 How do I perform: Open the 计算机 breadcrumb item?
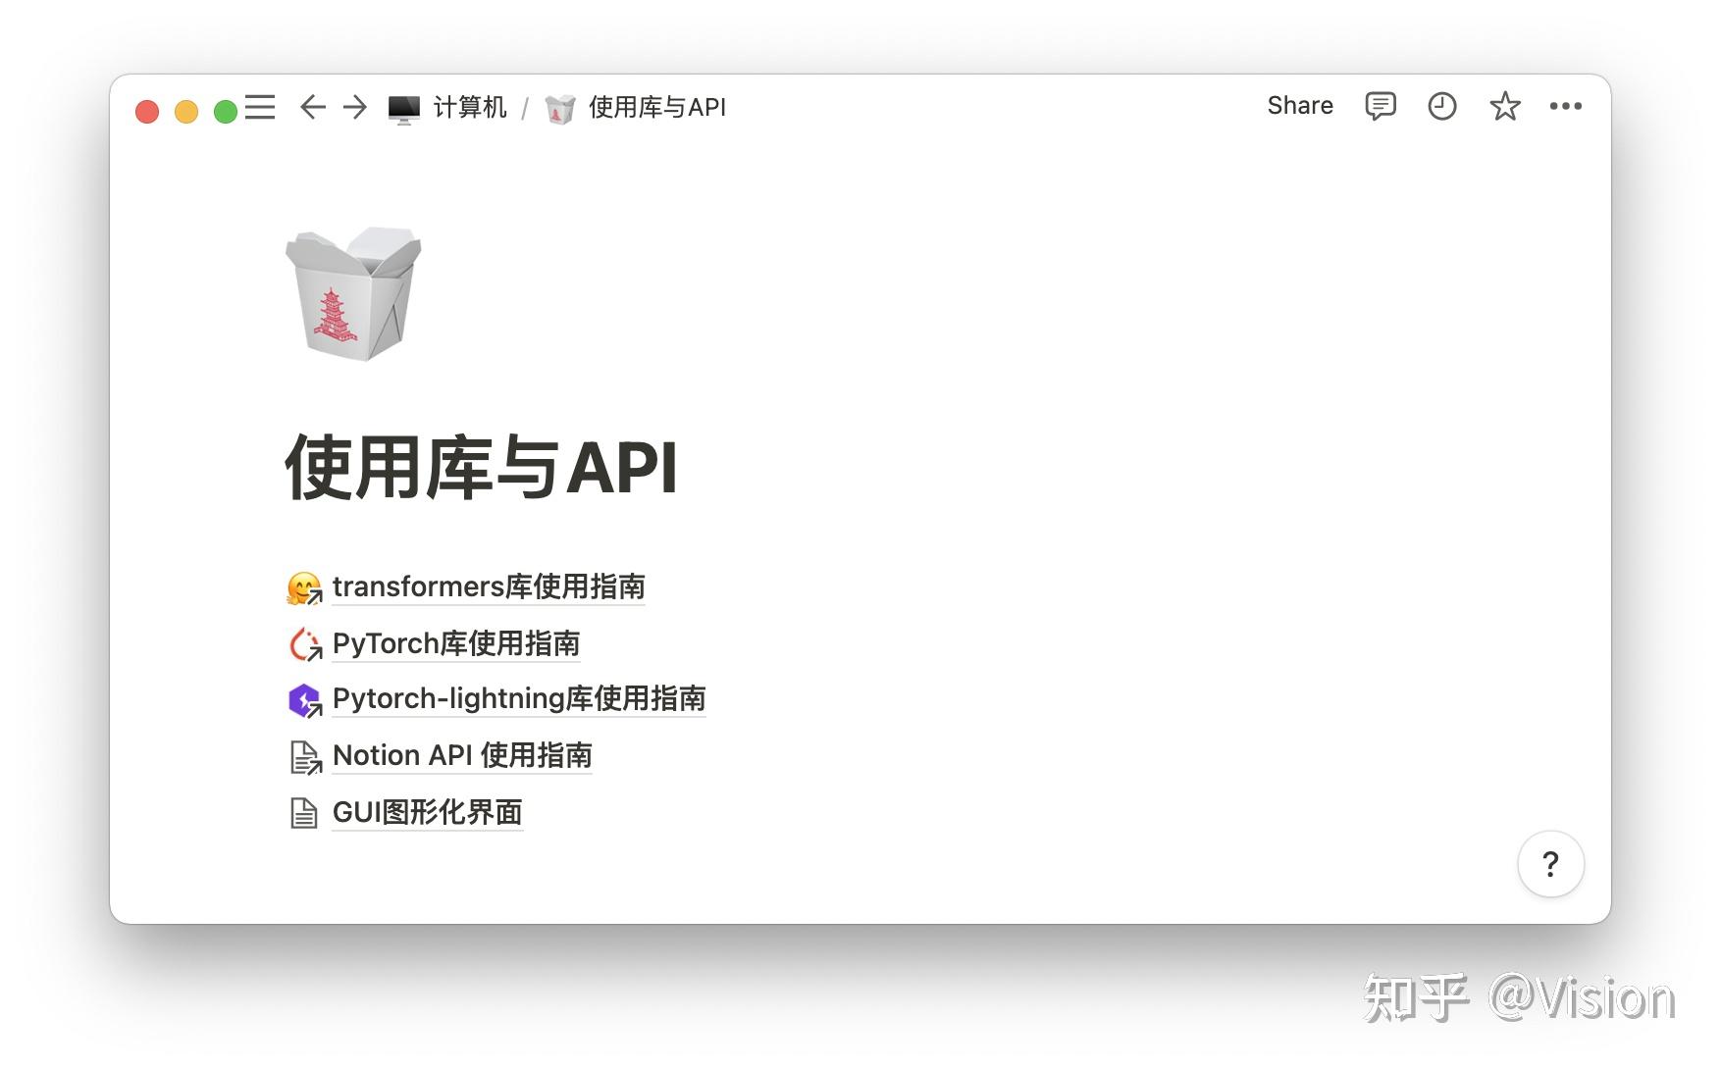[x=469, y=108]
